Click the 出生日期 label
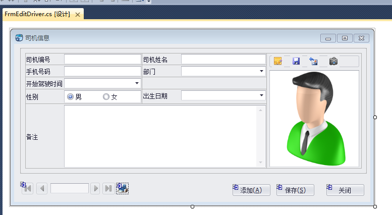 pyautogui.click(x=155, y=96)
